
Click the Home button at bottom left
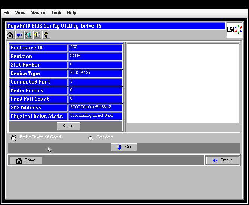(x=26, y=160)
